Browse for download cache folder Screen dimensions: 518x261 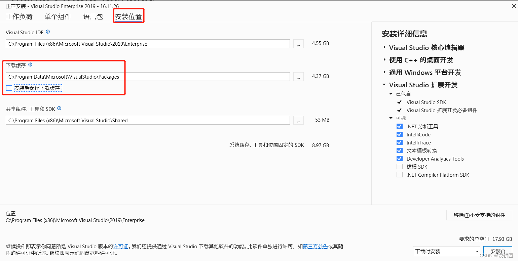coord(298,77)
